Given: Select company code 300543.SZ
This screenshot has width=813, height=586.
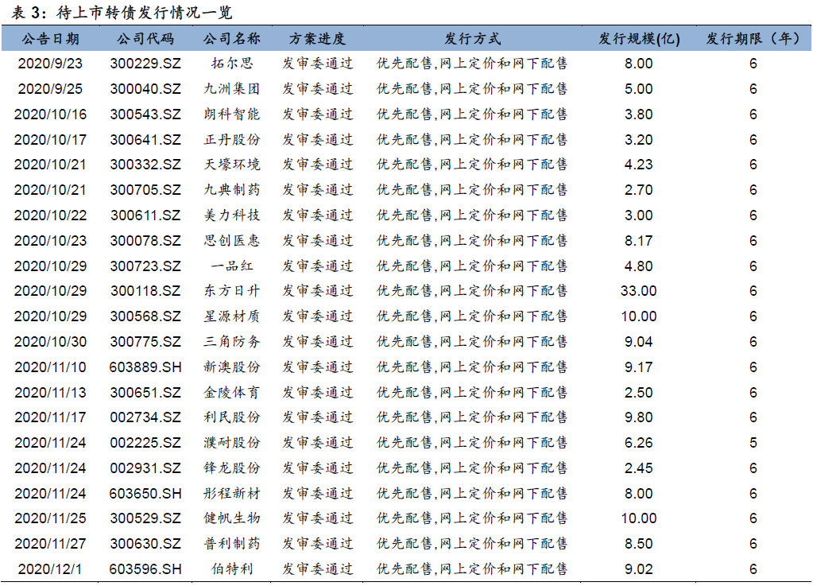Looking at the screenshot, I should (145, 114).
